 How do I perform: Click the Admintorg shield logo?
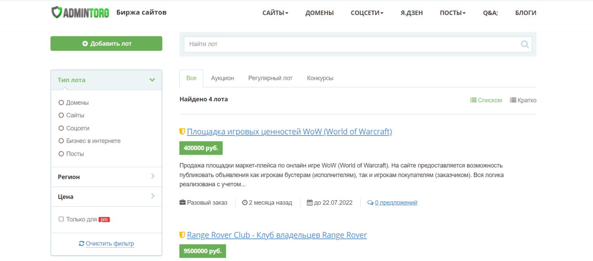click(57, 12)
